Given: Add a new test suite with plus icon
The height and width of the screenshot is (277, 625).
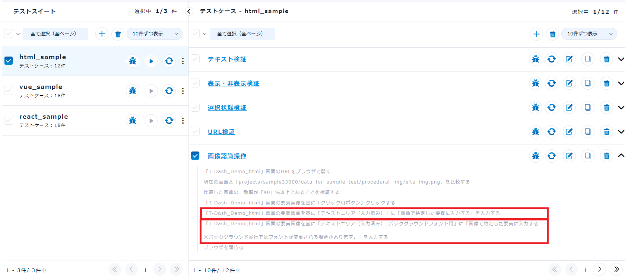Looking at the screenshot, I should click(x=102, y=34).
